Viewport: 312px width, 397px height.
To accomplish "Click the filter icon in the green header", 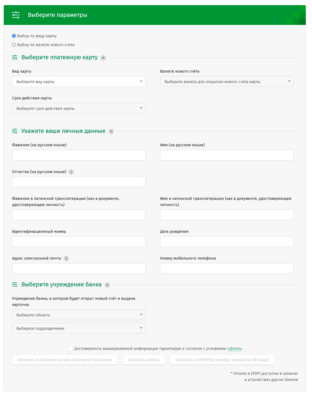I will click(16, 15).
